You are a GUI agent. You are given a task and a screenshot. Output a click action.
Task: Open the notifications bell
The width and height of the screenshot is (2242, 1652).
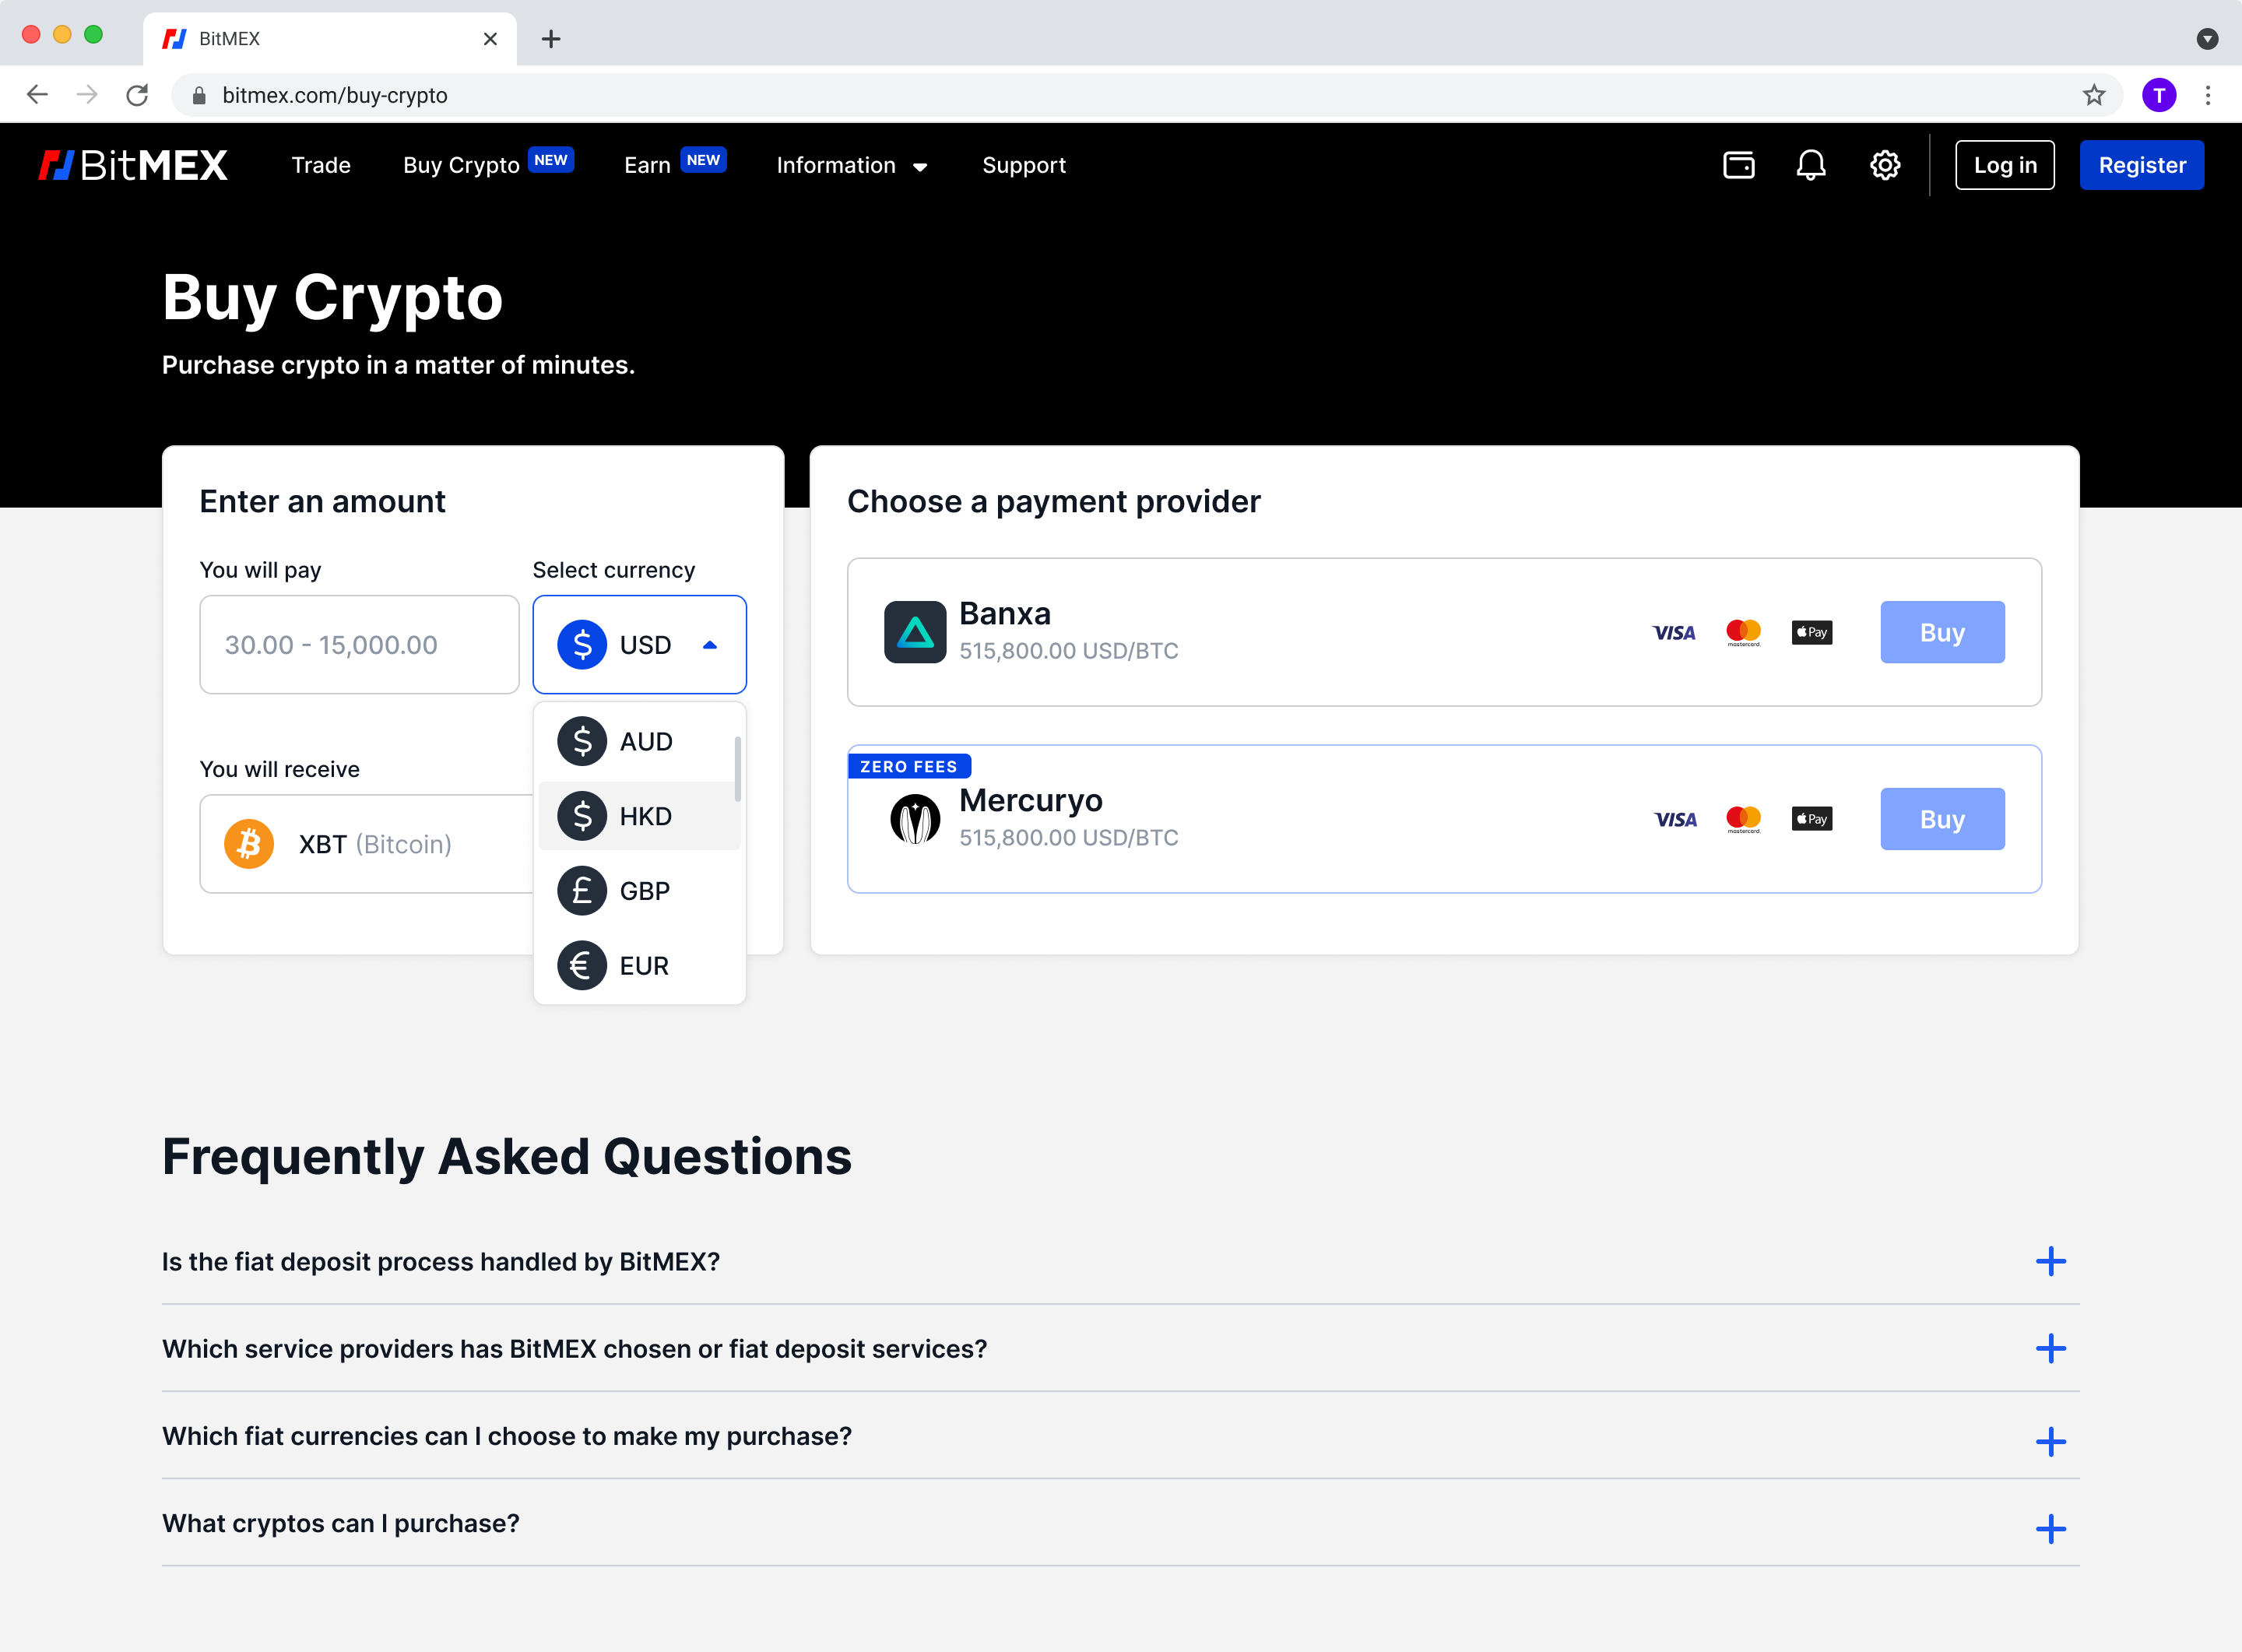click(1811, 165)
